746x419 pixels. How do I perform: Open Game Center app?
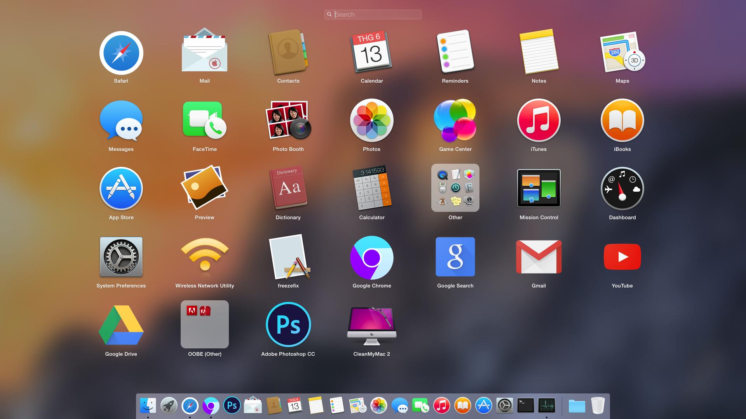tap(455, 120)
